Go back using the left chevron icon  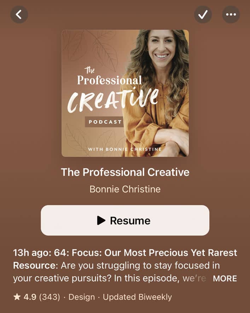[19, 14]
